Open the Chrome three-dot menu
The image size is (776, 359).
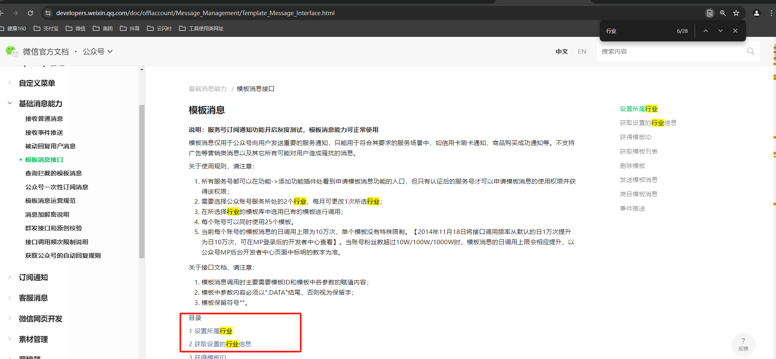coord(771,13)
